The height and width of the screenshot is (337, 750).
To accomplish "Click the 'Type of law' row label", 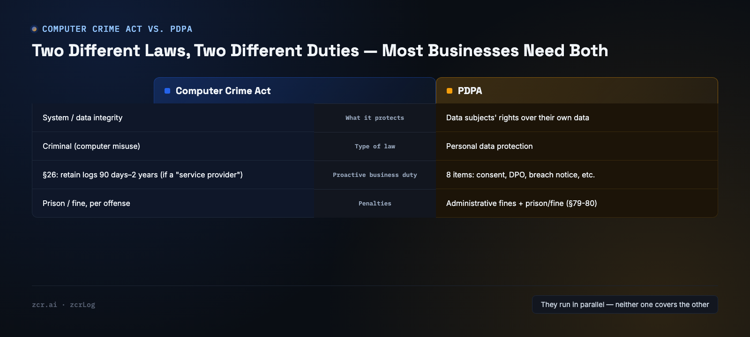I will [375, 147].
